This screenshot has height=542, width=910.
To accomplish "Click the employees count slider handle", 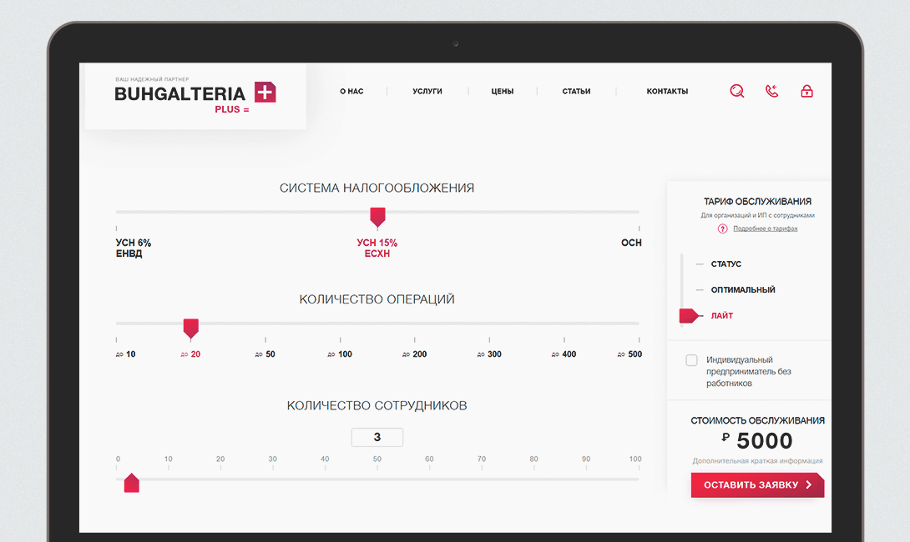I will click(x=131, y=483).
